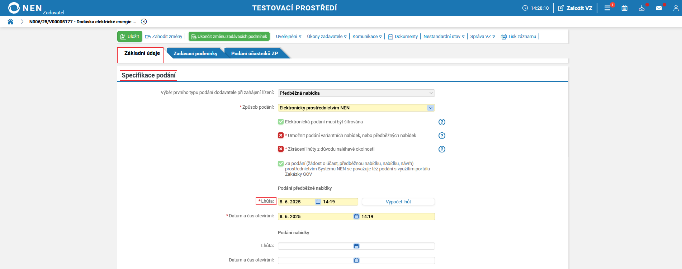682x269 pixels.
Task: Print record via Tisk záznamu
Action: tap(518, 36)
